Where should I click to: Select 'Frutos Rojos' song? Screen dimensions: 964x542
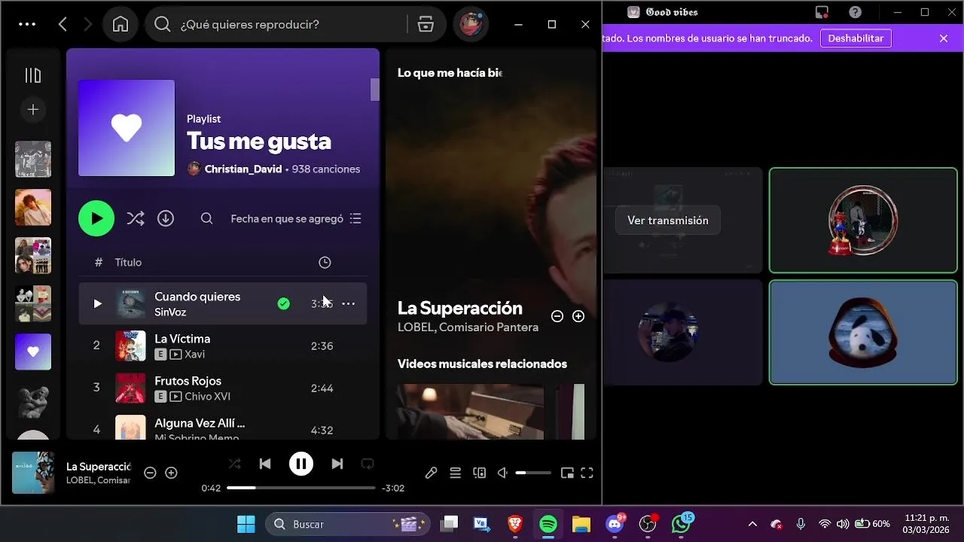(x=223, y=388)
